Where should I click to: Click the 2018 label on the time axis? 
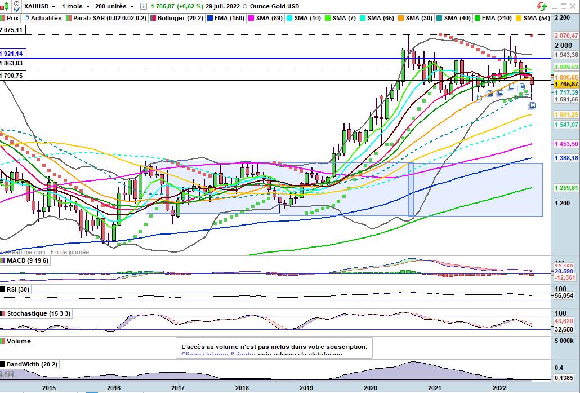click(242, 388)
